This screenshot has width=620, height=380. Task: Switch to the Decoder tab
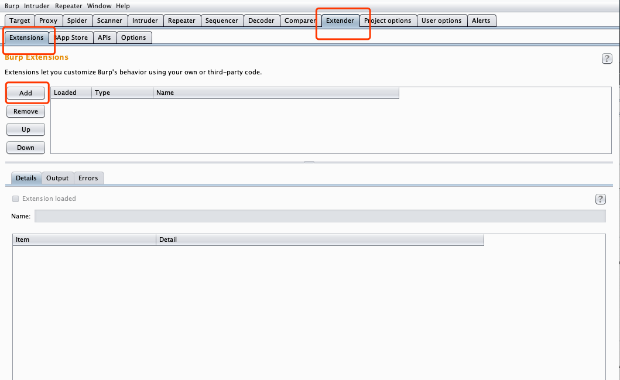pos(261,20)
